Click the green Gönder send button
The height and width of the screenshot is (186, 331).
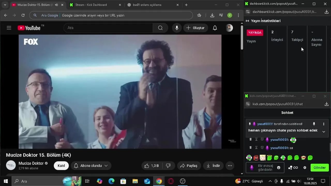pyautogui.click(x=320, y=168)
